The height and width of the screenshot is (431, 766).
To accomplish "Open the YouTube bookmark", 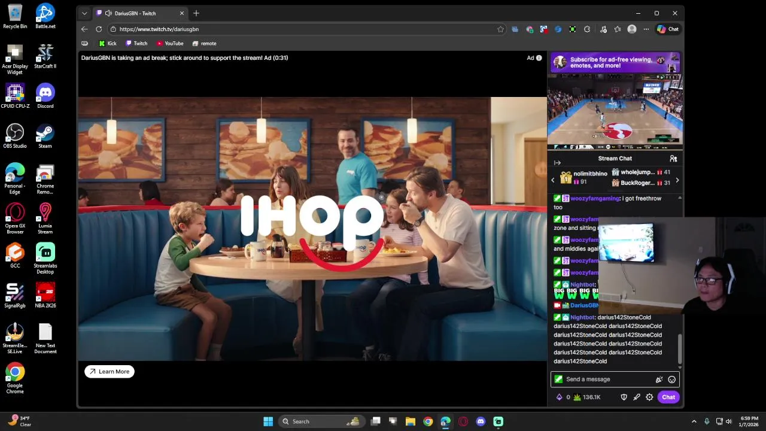I will [x=170, y=43].
